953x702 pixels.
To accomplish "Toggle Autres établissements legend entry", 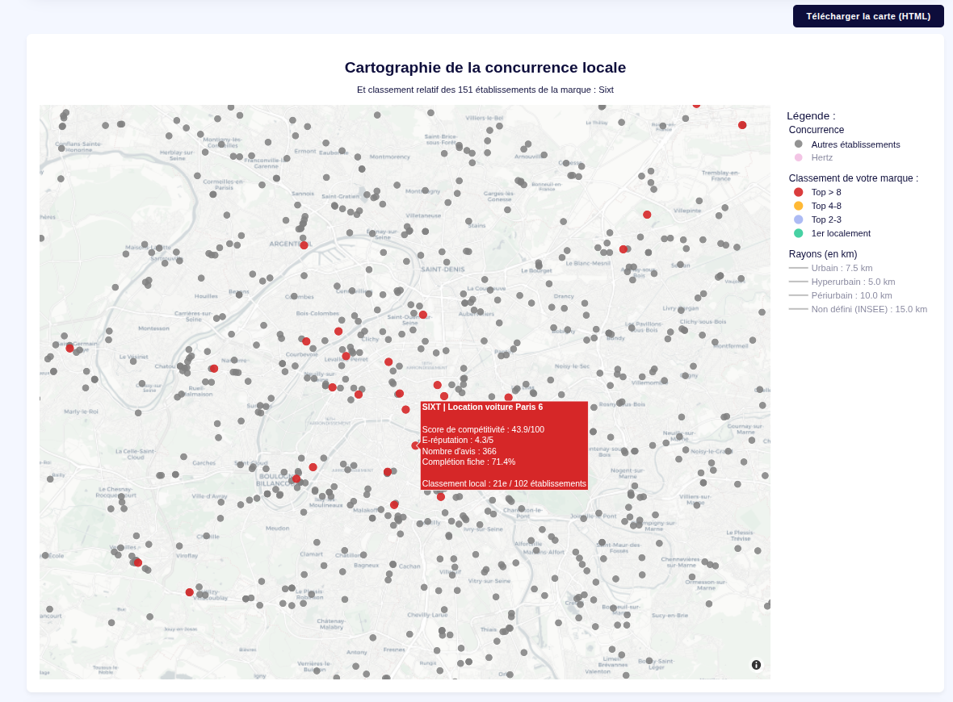I will point(846,144).
